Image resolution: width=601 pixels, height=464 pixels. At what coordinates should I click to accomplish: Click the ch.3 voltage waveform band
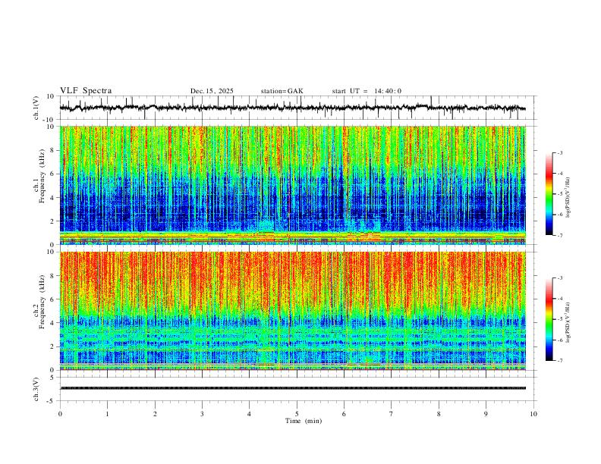[x=292, y=388]
